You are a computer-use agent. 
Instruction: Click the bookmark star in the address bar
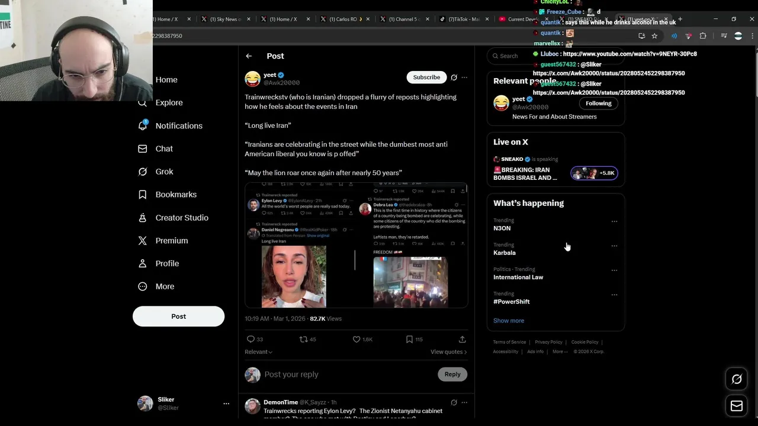[654, 35]
